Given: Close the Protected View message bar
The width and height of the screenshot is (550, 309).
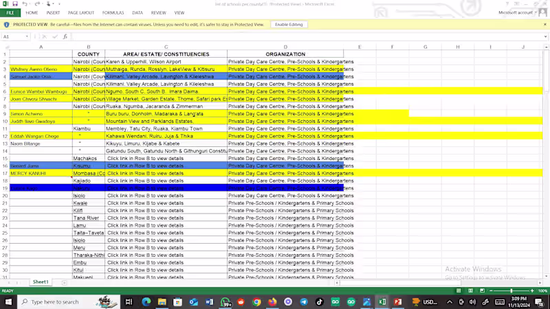Looking at the screenshot, I should pyautogui.click(x=544, y=25).
